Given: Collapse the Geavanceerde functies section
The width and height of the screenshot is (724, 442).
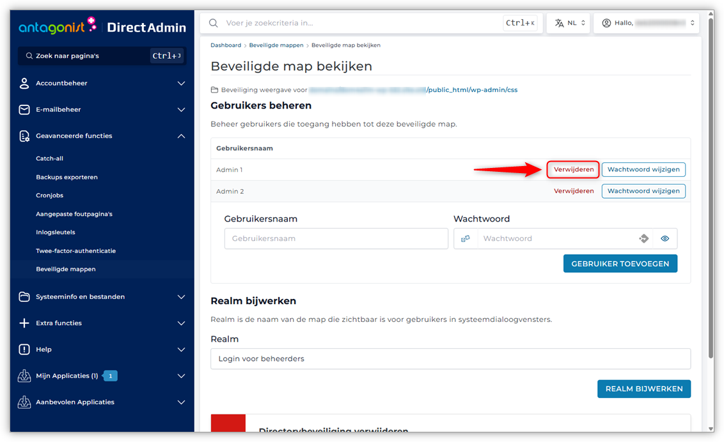Looking at the screenshot, I should (x=181, y=136).
